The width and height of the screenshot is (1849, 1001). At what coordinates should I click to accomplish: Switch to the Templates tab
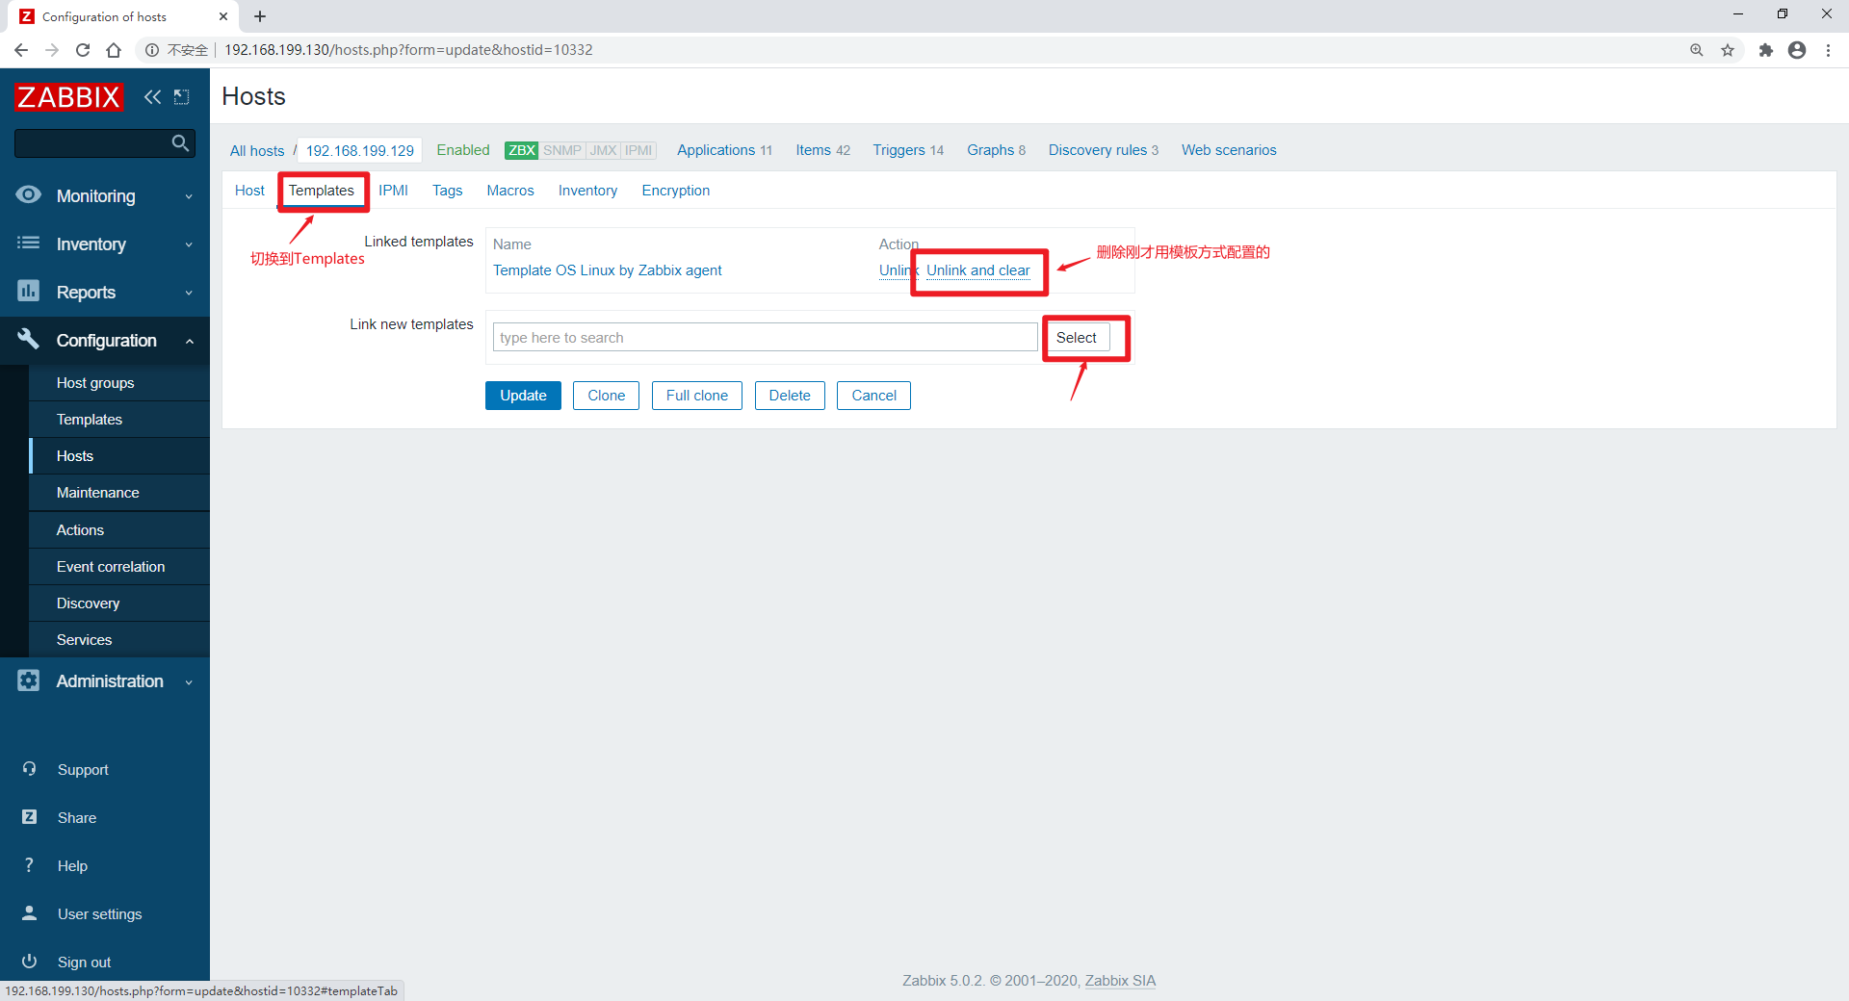tap(322, 191)
